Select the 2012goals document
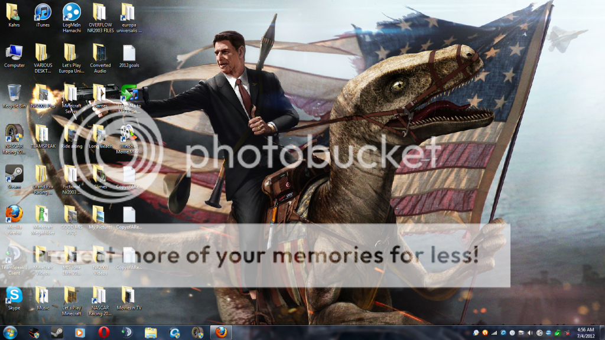This screenshot has width=605, height=340. (129, 56)
